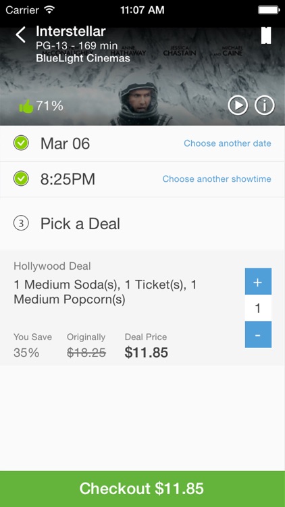Decrease deal quantity with minus button
This screenshot has height=507, width=285.
[x=258, y=335]
